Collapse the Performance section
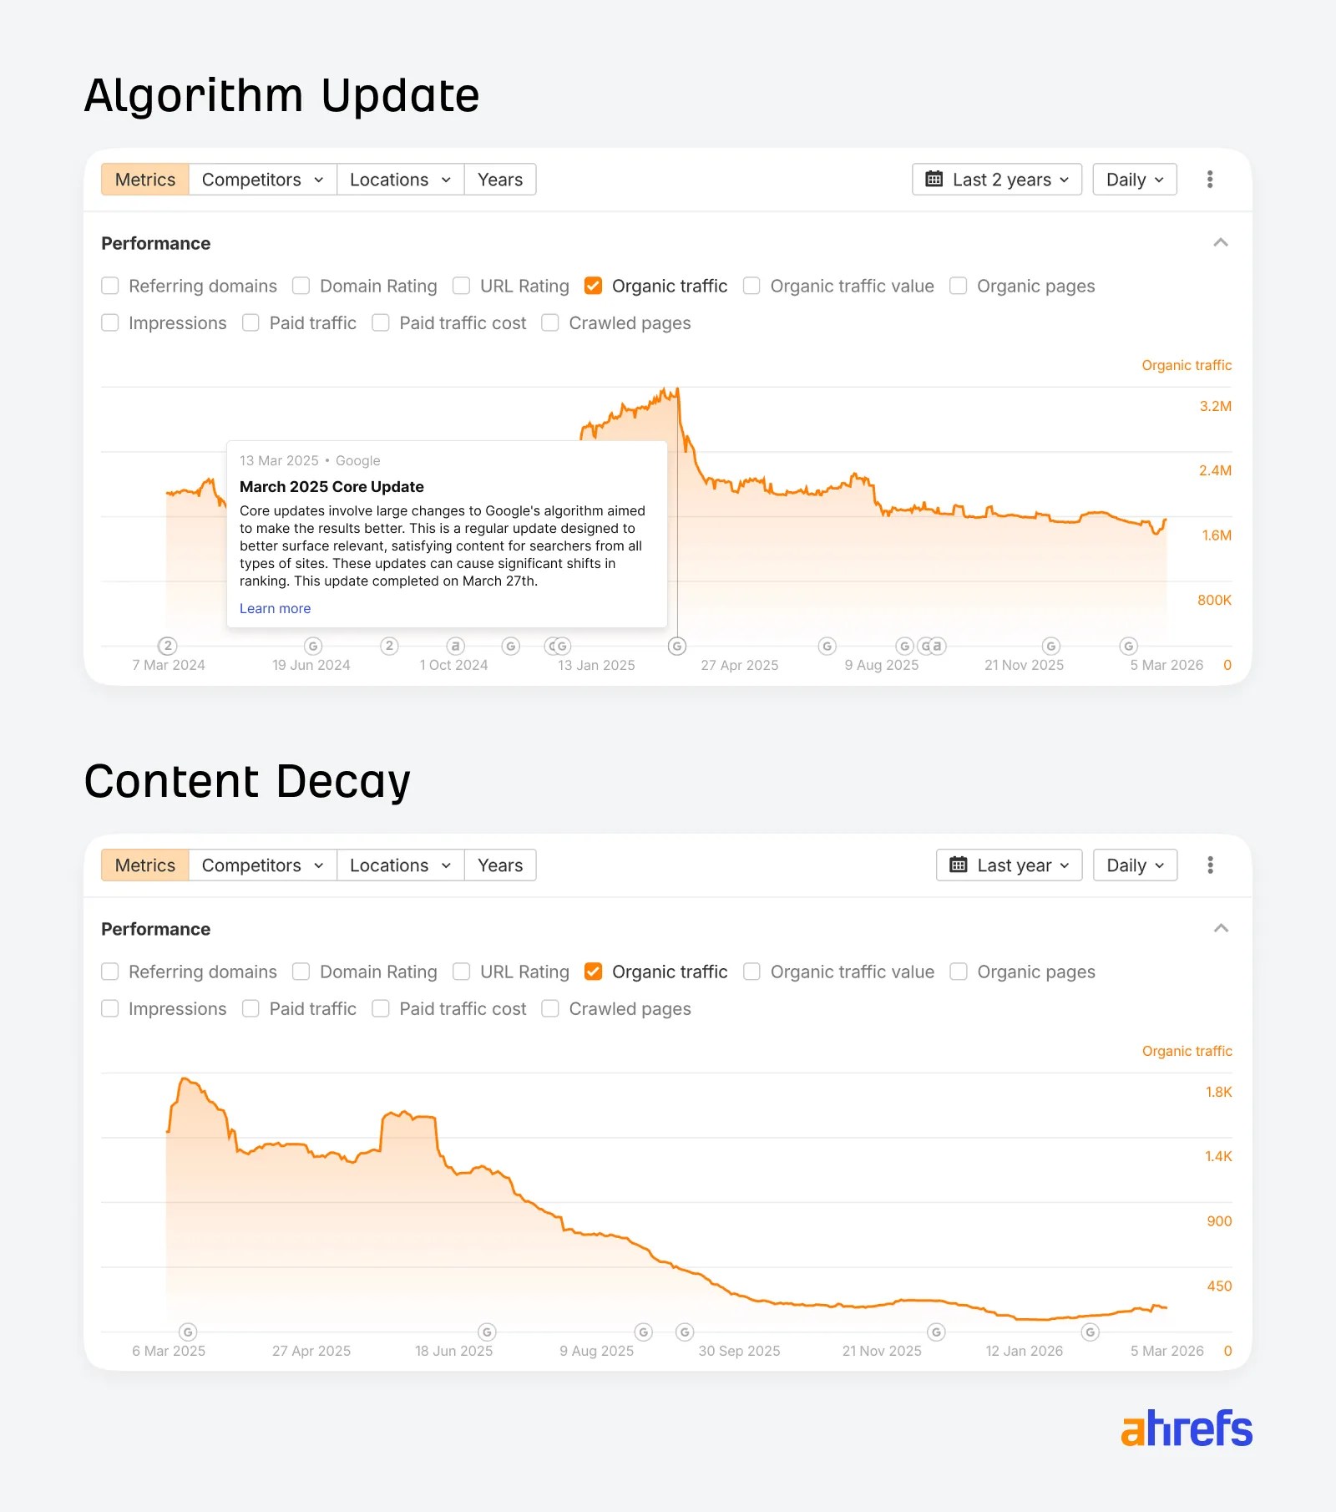This screenshot has height=1512, width=1336. click(1221, 243)
